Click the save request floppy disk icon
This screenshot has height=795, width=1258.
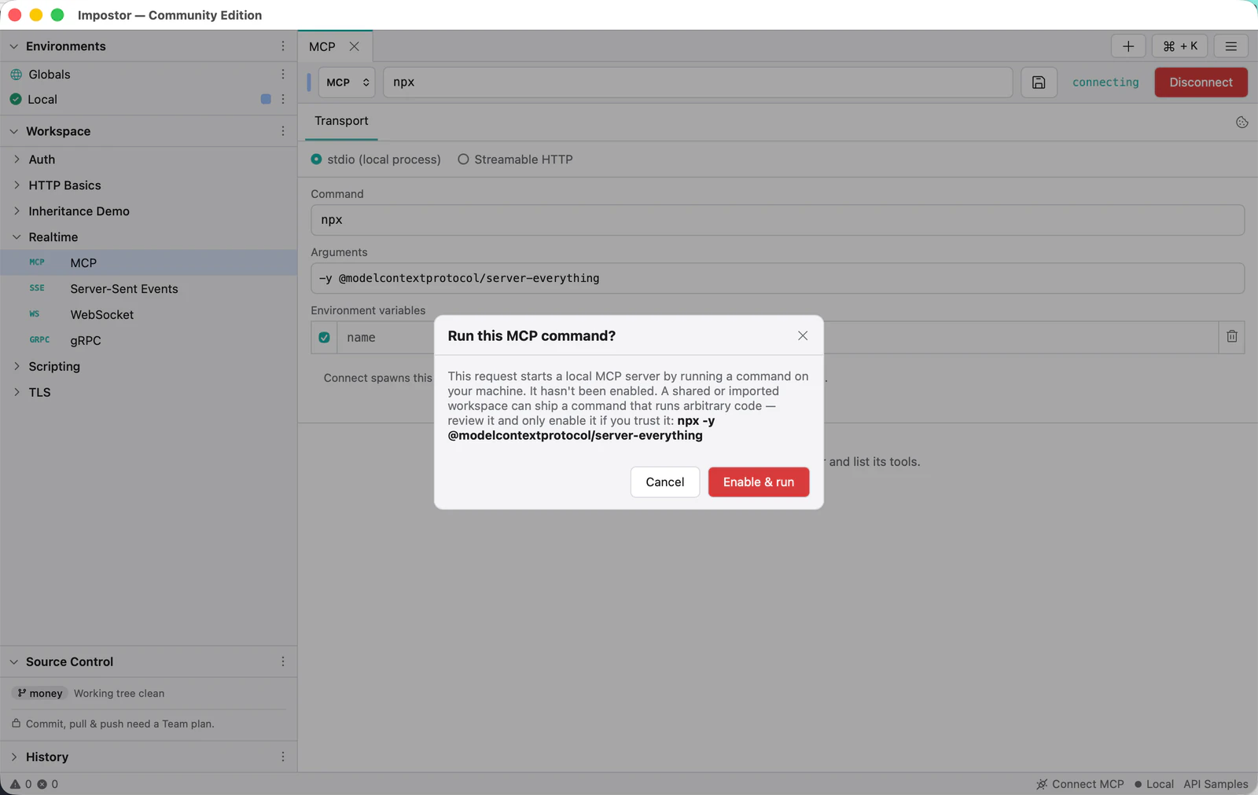[x=1039, y=82]
